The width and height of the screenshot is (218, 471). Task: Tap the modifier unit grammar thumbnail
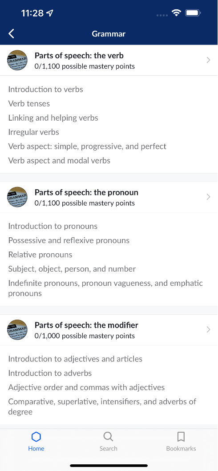pos(17,330)
